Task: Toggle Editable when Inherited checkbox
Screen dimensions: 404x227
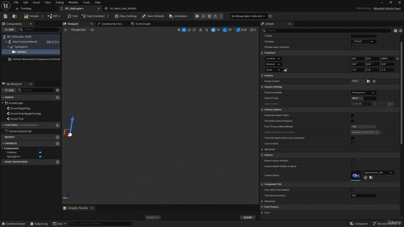Action: (352, 47)
